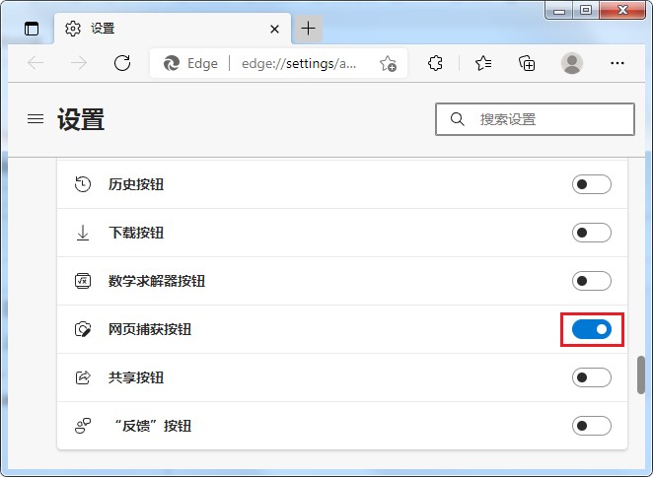
Task: Select the 设置 browser tab
Action: [173, 29]
